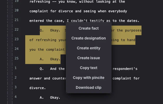Click the text 'respondent's' on line 1

(x=125, y=69)
